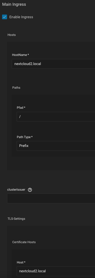This screenshot has width=95, height=278.
Task: Click the Hosts section label
Action: (x=11, y=35)
